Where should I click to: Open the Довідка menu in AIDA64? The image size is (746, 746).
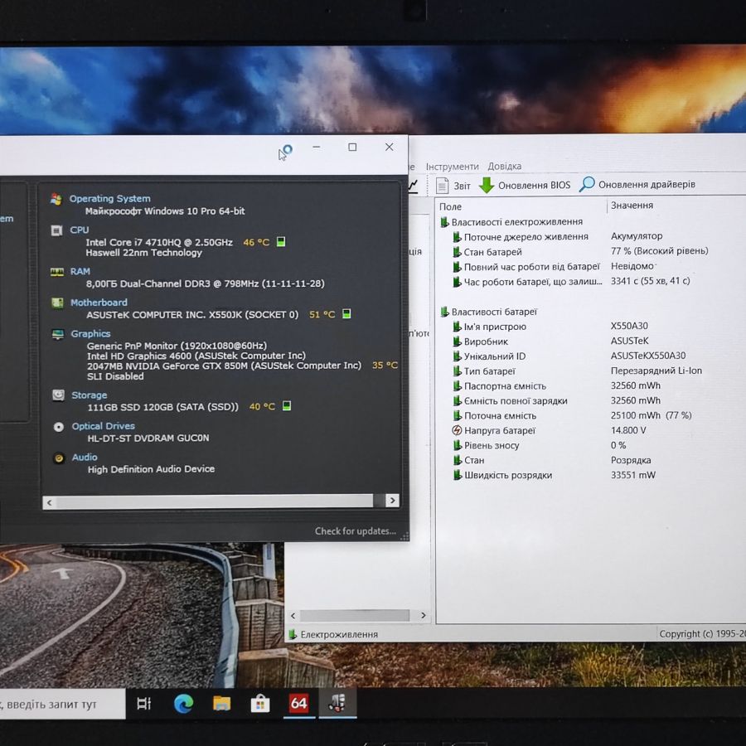[504, 167]
